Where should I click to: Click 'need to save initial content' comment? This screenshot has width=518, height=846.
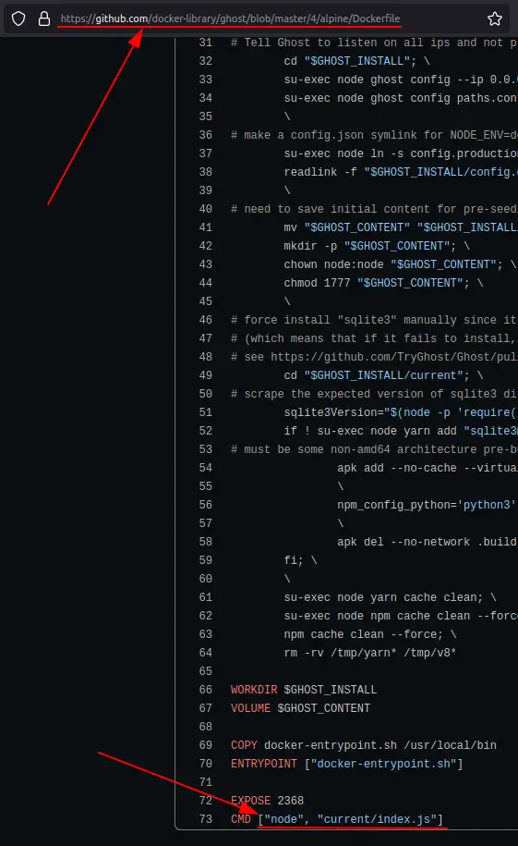(x=374, y=209)
